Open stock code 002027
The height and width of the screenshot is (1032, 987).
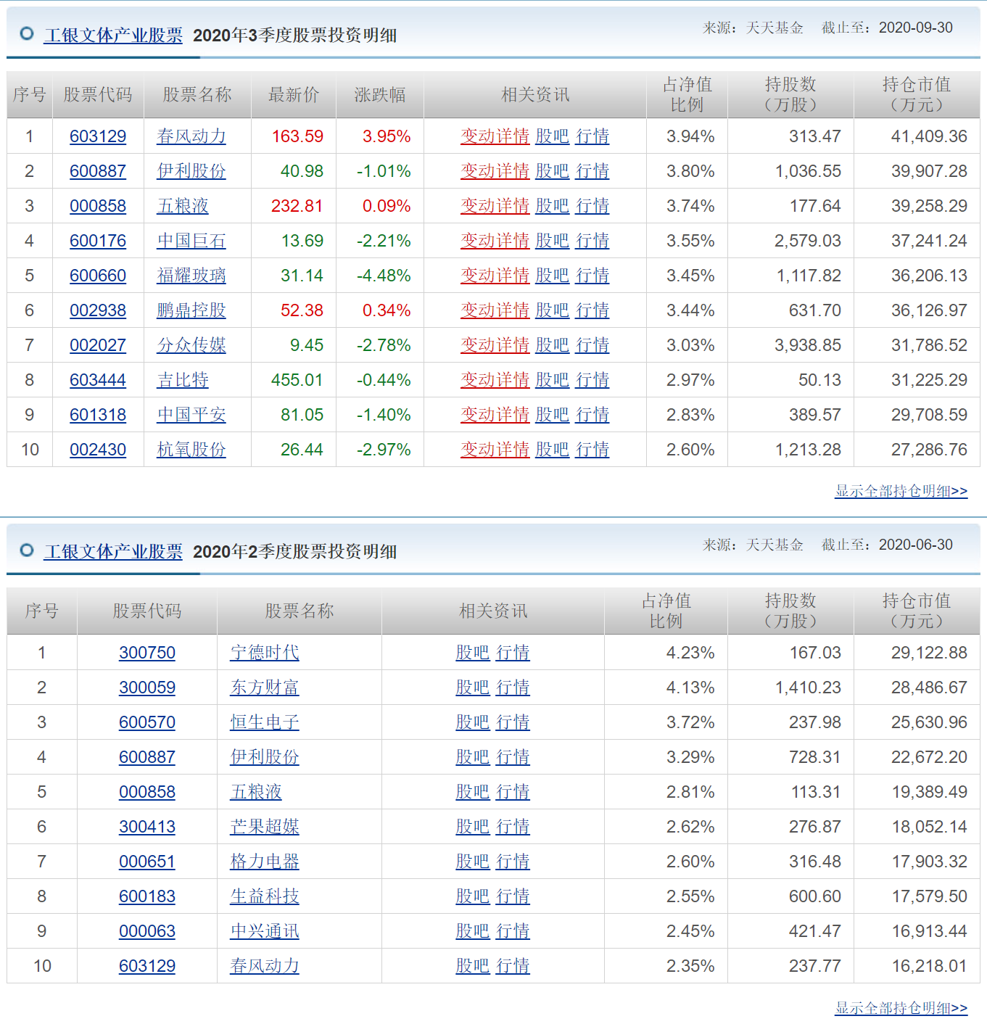pyautogui.click(x=98, y=345)
